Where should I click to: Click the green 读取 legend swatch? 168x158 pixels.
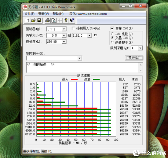[96, 79]
